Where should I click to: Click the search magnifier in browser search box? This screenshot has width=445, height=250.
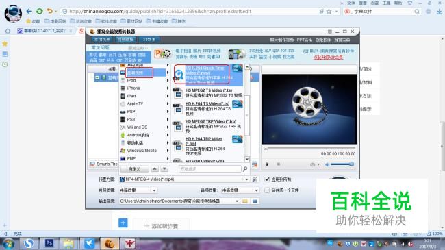417,12
